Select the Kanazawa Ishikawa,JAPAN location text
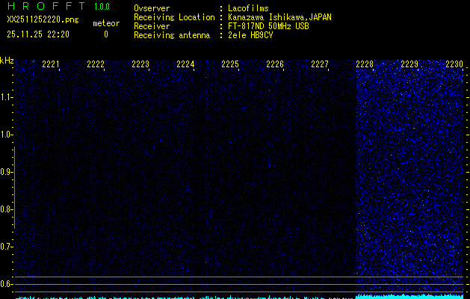Image resolution: width=470 pixels, height=299 pixels. coord(280,17)
